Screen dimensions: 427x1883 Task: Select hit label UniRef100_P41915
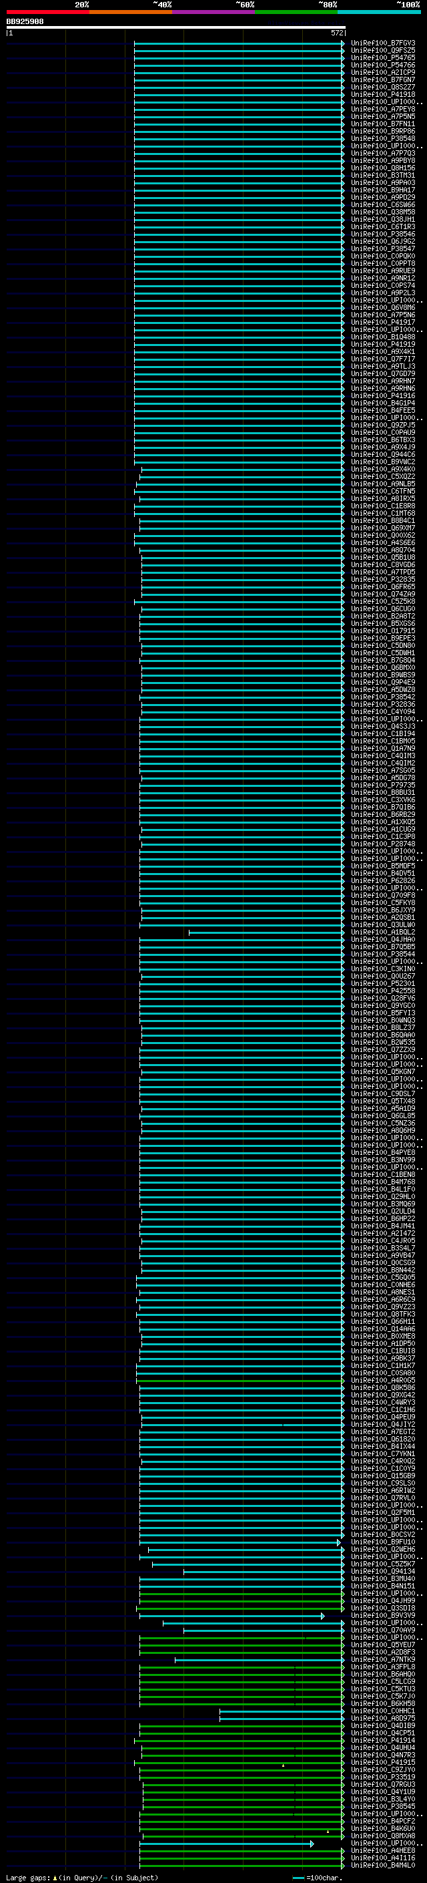point(383,1762)
